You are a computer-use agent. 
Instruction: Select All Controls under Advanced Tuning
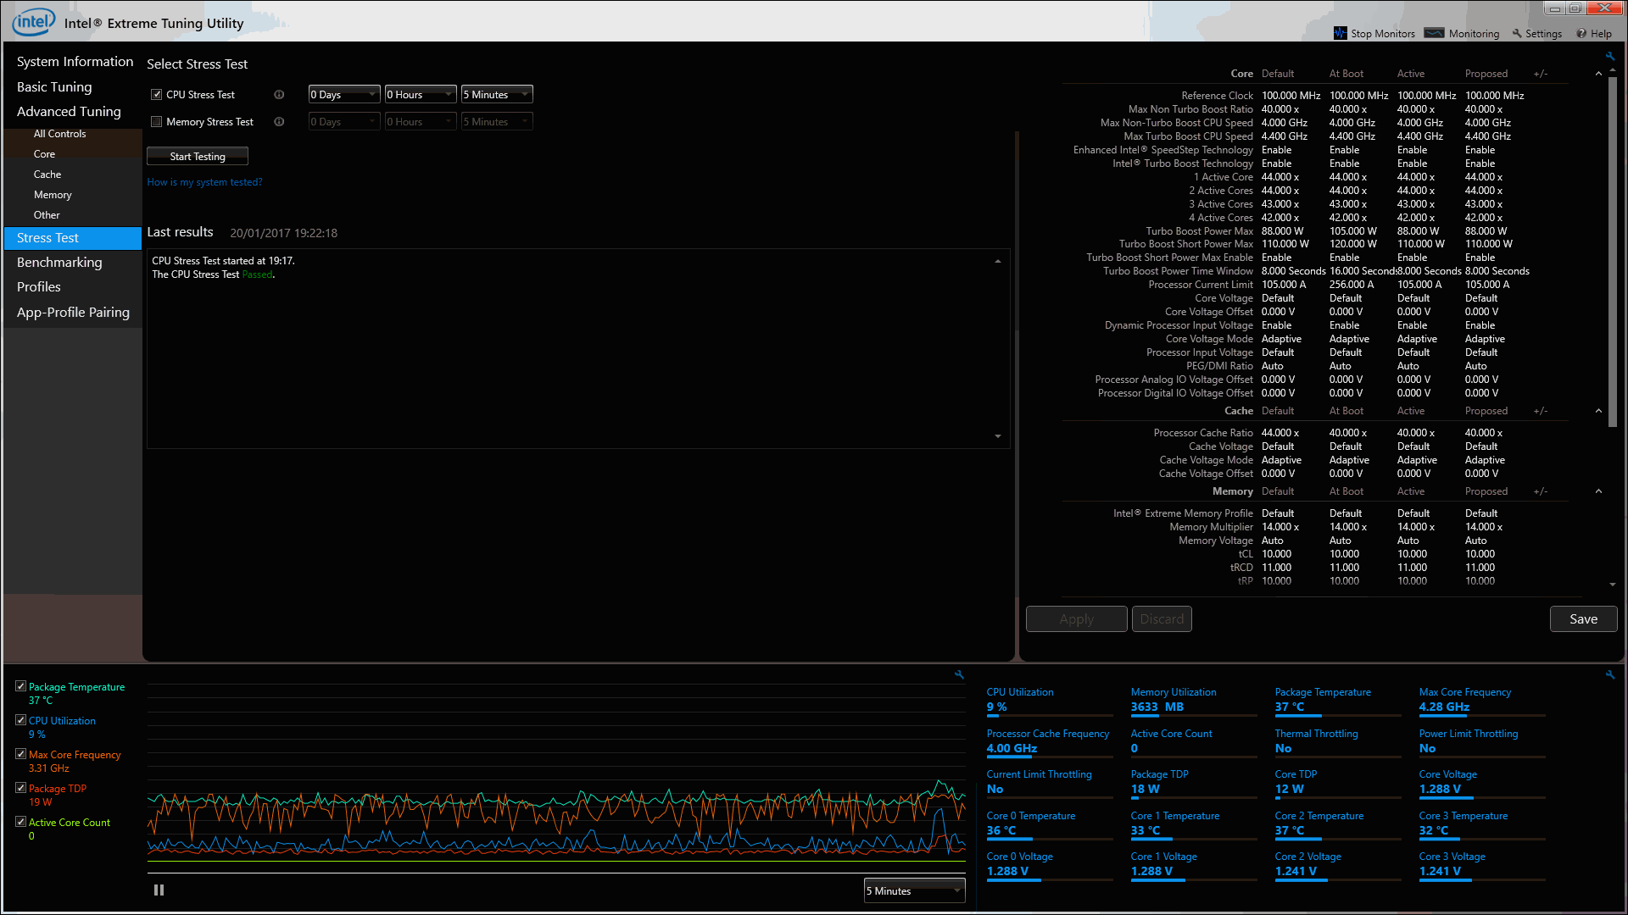tap(59, 133)
